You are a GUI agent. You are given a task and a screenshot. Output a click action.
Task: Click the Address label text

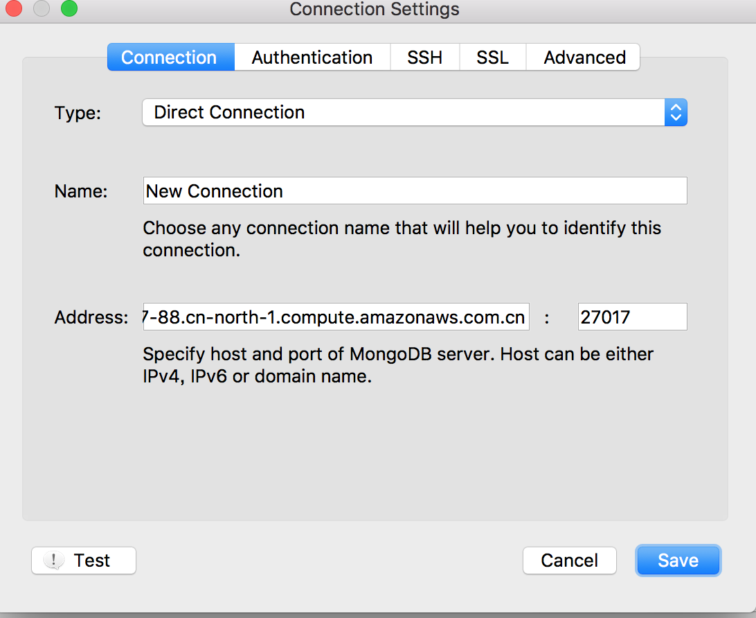pos(91,318)
